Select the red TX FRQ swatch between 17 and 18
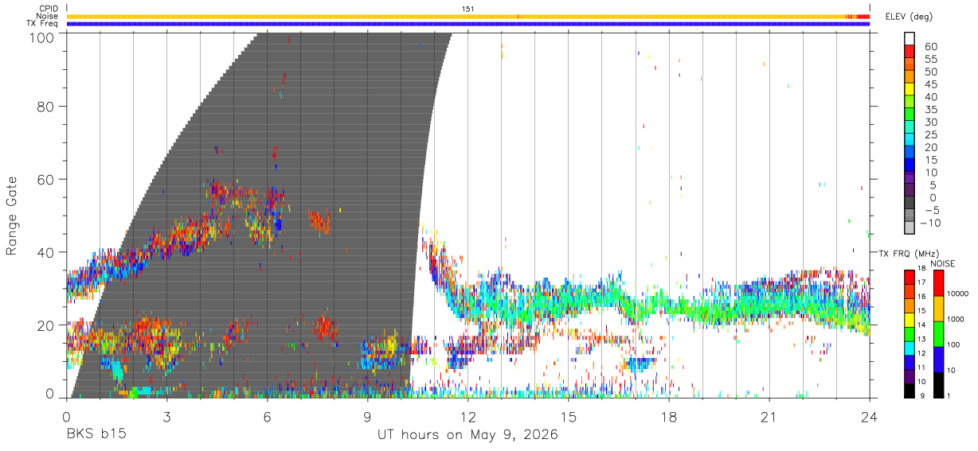 [x=909, y=278]
